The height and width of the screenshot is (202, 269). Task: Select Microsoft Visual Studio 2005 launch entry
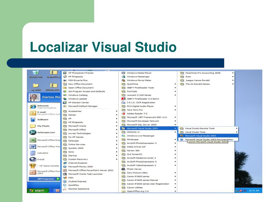point(208,136)
